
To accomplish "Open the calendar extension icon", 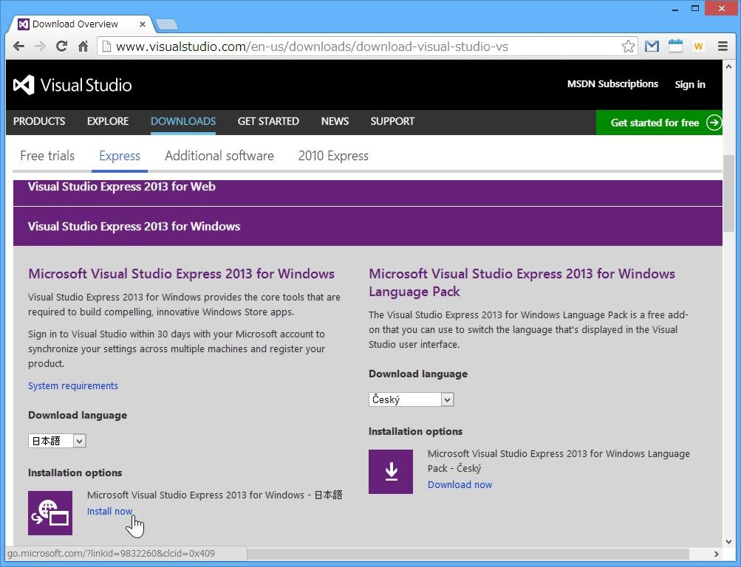I will point(675,47).
